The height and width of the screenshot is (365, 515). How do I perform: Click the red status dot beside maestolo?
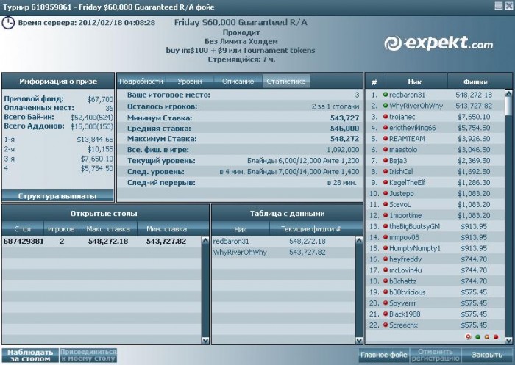386,150
